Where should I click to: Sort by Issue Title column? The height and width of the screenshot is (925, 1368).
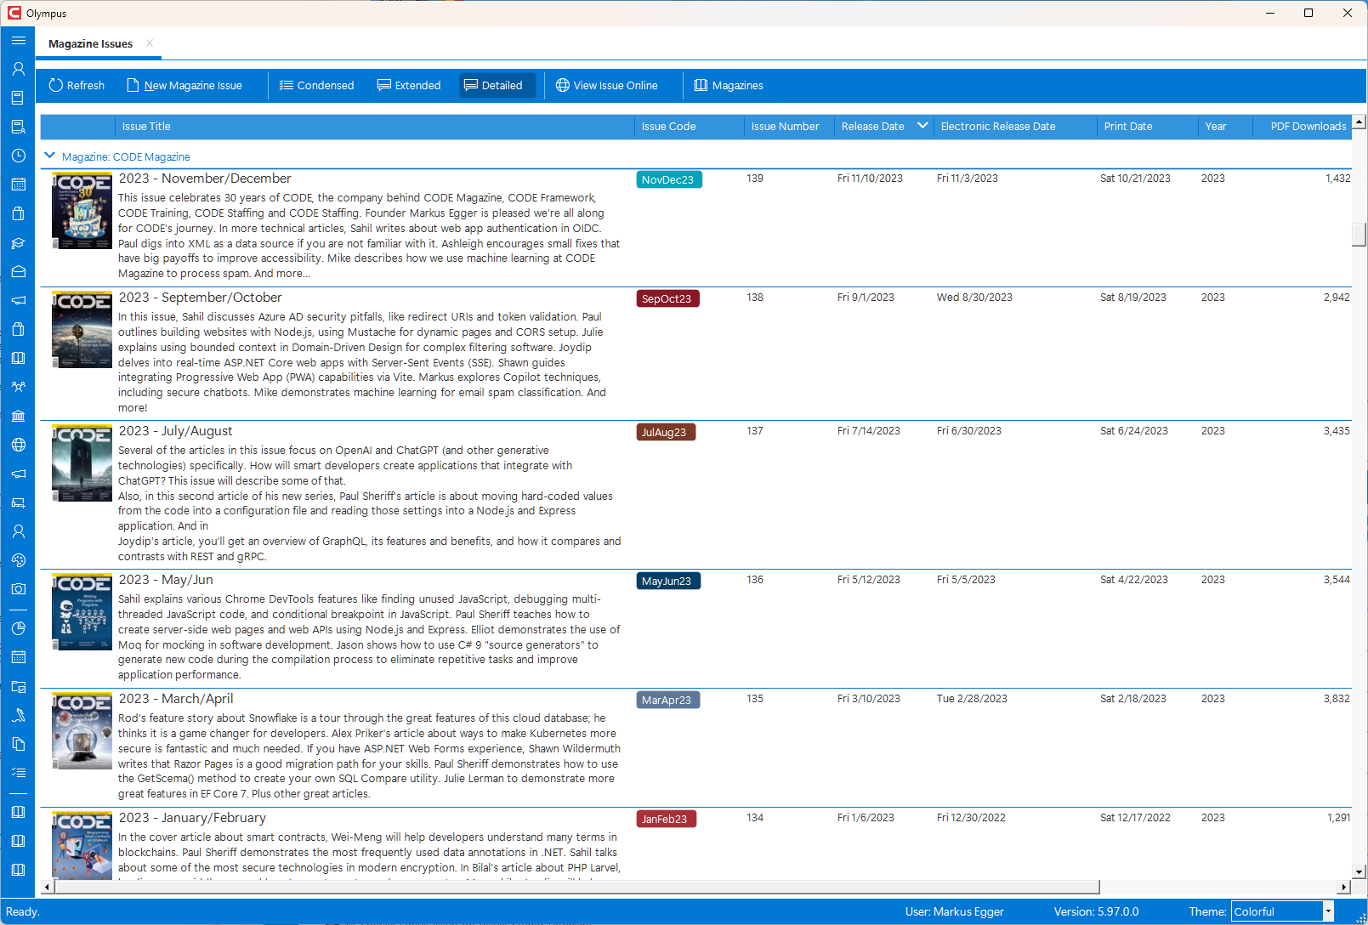pyautogui.click(x=375, y=127)
